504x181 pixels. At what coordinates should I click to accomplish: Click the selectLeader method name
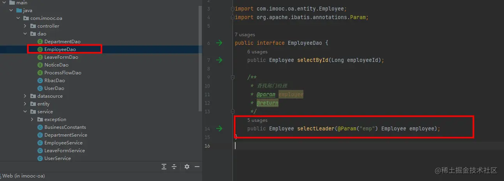point(316,128)
